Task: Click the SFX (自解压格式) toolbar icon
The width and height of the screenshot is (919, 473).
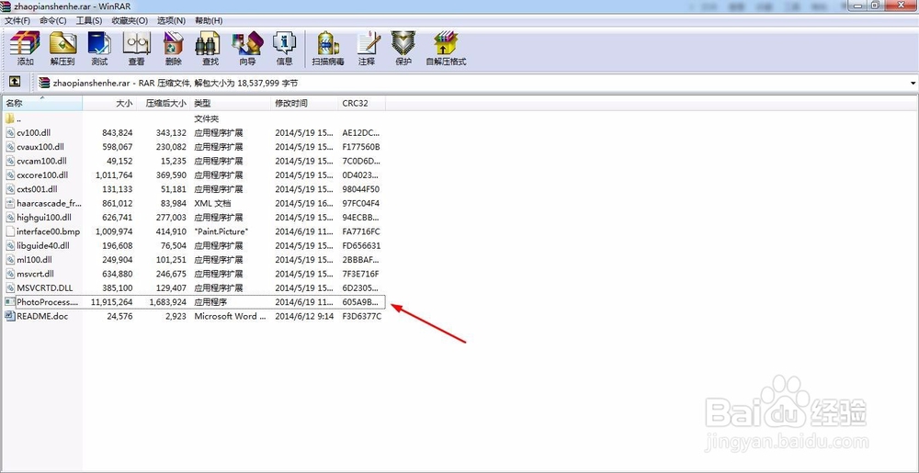Action: pos(446,49)
